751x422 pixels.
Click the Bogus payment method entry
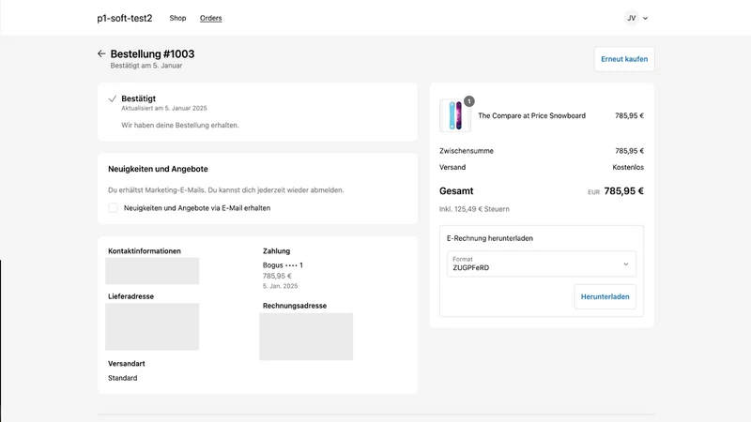click(x=283, y=265)
